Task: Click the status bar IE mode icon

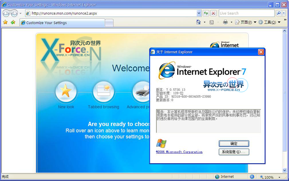Action: click(x=252, y=177)
